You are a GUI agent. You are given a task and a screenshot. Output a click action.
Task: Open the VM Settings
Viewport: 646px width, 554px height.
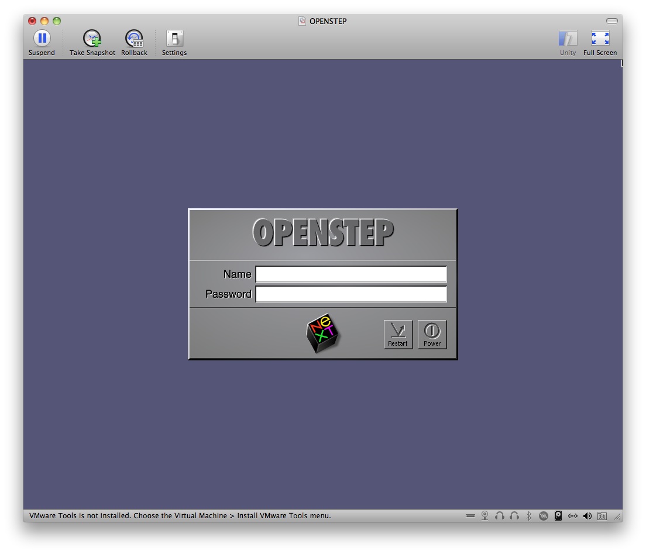174,43
